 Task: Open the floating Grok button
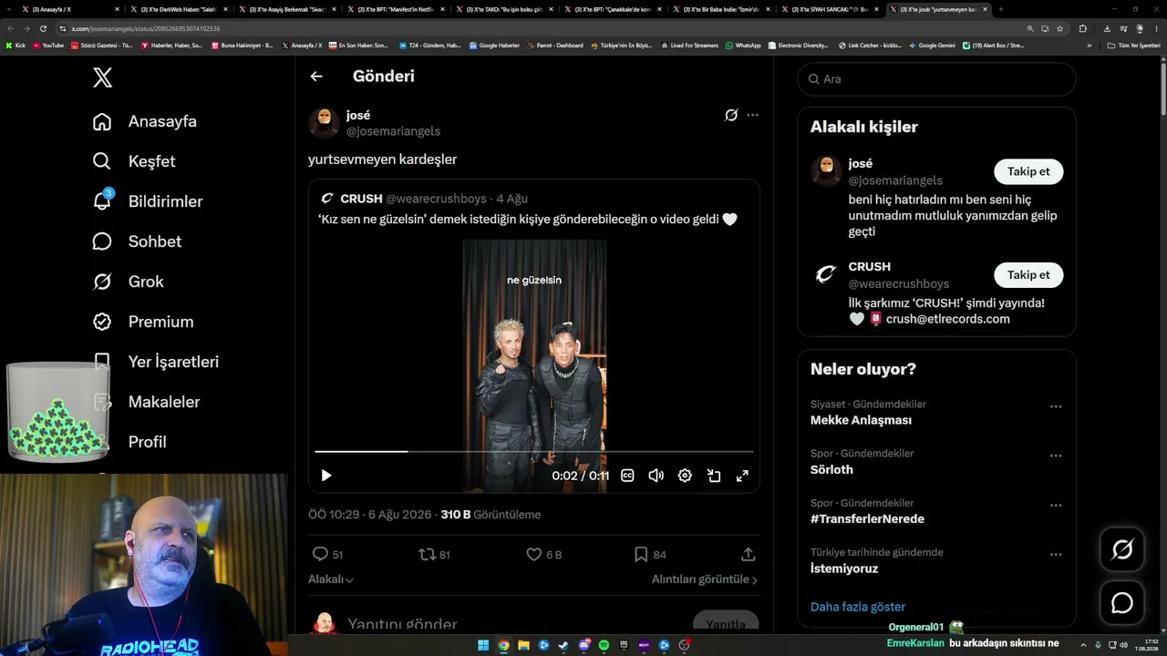pyautogui.click(x=1122, y=549)
